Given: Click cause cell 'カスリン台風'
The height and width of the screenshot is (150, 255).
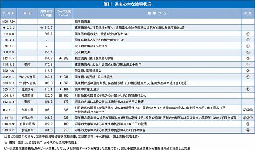Looking at the screenshot, I should [x=27, y=77].
